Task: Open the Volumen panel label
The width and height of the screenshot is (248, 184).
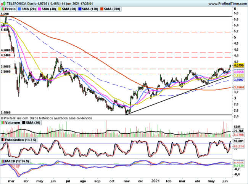Action: [13, 123]
